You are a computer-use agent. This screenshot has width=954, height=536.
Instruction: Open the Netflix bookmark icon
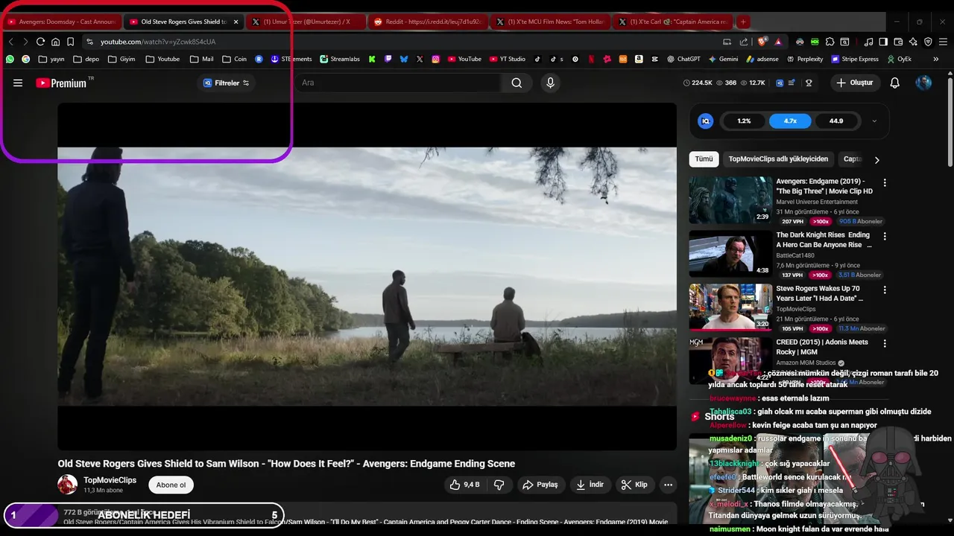pyautogui.click(x=591, y=59)
